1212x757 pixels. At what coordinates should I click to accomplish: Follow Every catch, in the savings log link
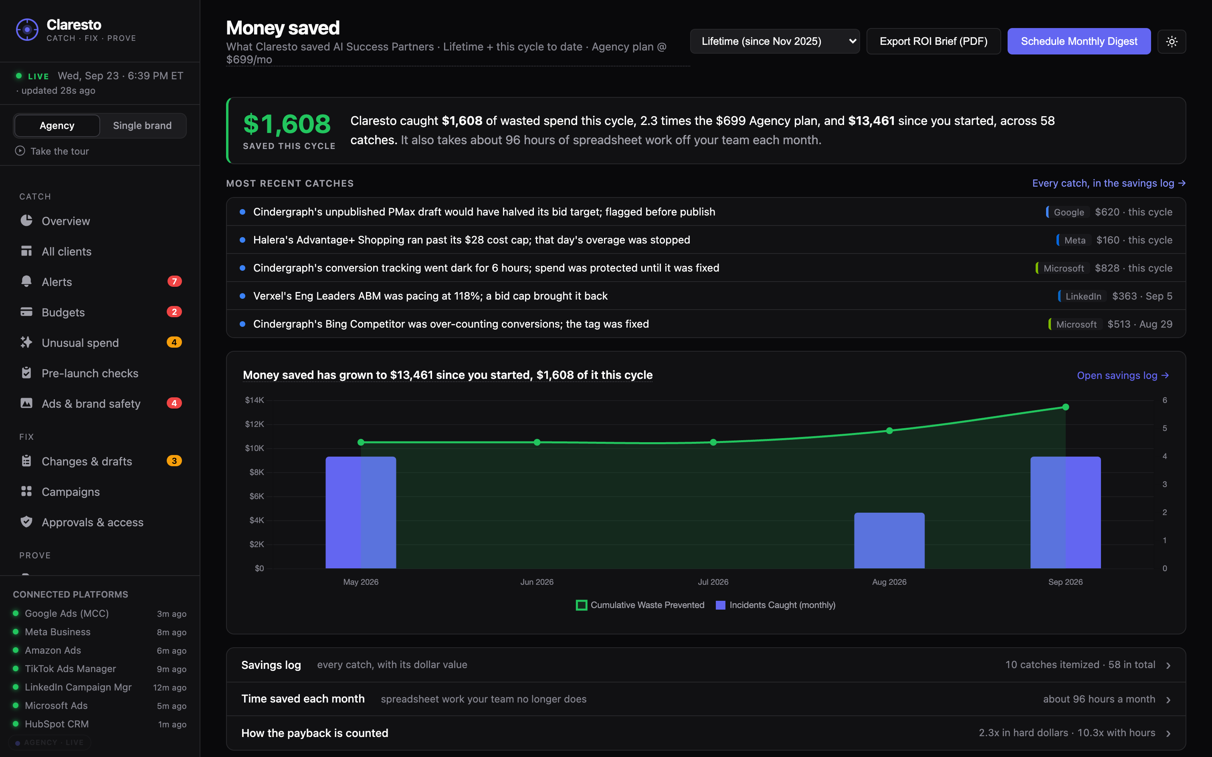coord(1109,183)
